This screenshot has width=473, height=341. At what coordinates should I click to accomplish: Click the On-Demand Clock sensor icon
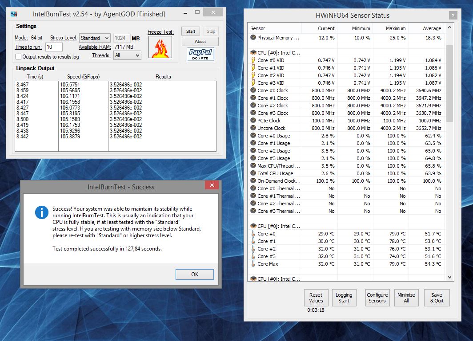click(x=253, y=180)
